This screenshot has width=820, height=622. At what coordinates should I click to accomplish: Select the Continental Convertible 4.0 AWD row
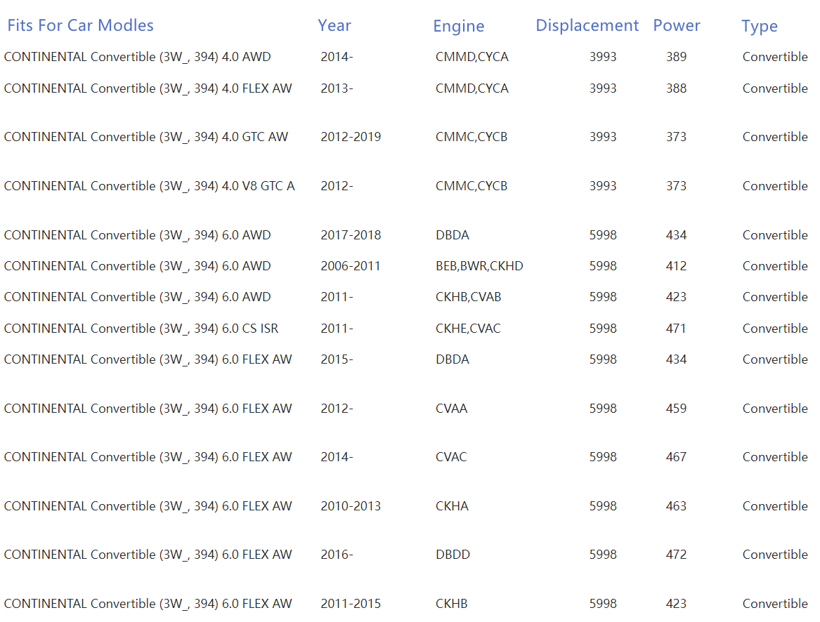[137, 57]
